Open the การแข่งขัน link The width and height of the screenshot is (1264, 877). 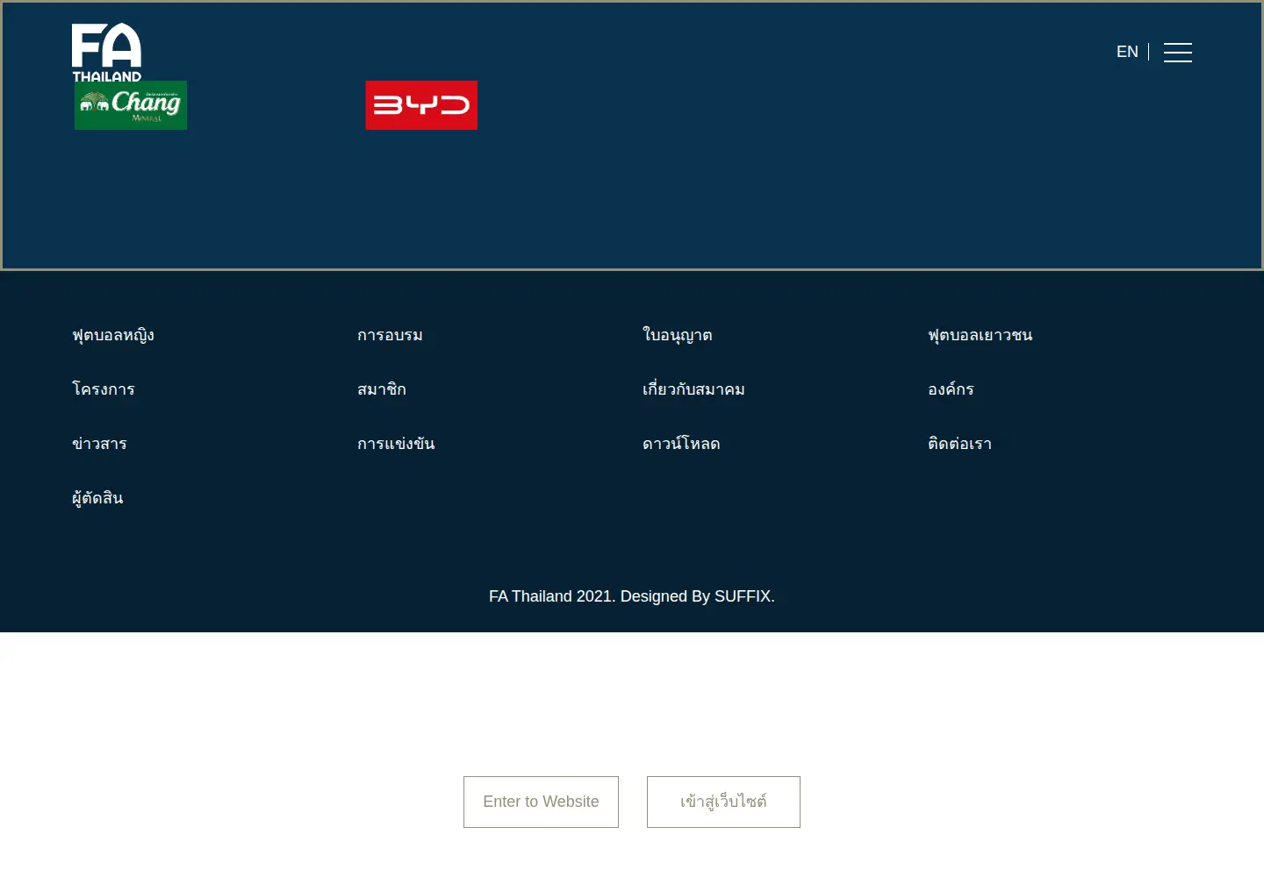click(x=396, y=444)
